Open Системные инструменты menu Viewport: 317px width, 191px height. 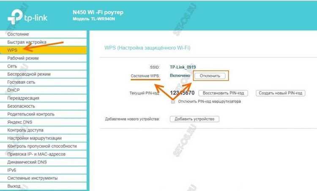click(x=43, y=178)
